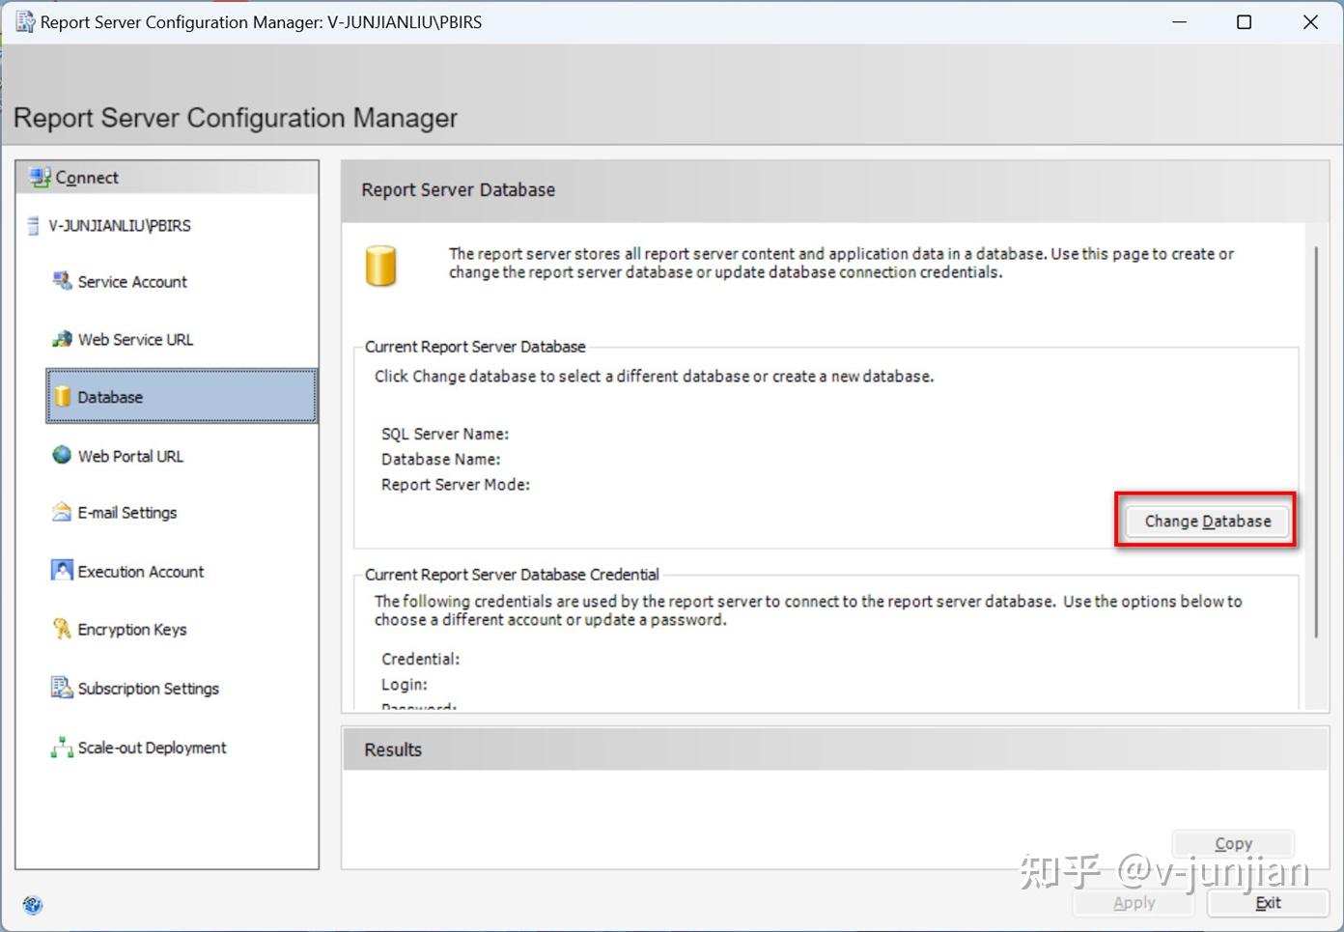Switch to Execution Account section
The height and width of the screenshot is (932, 1344).
141,571
